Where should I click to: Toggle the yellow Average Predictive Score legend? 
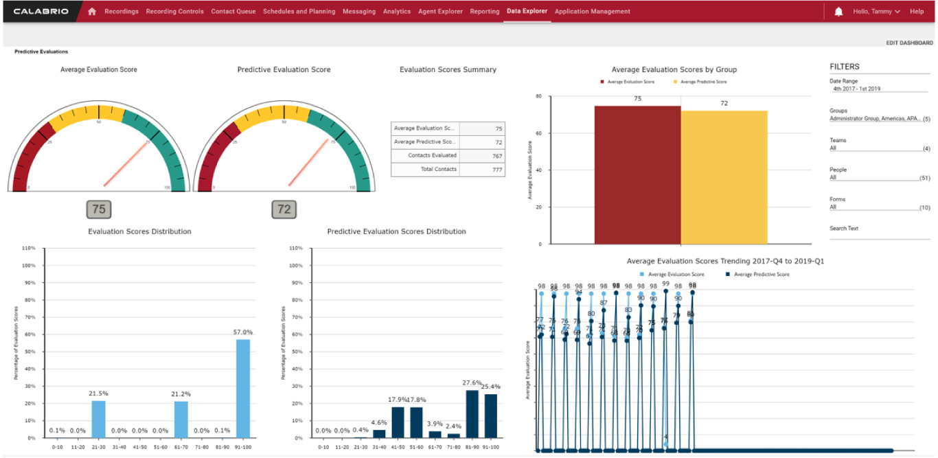tap(676, 82)
